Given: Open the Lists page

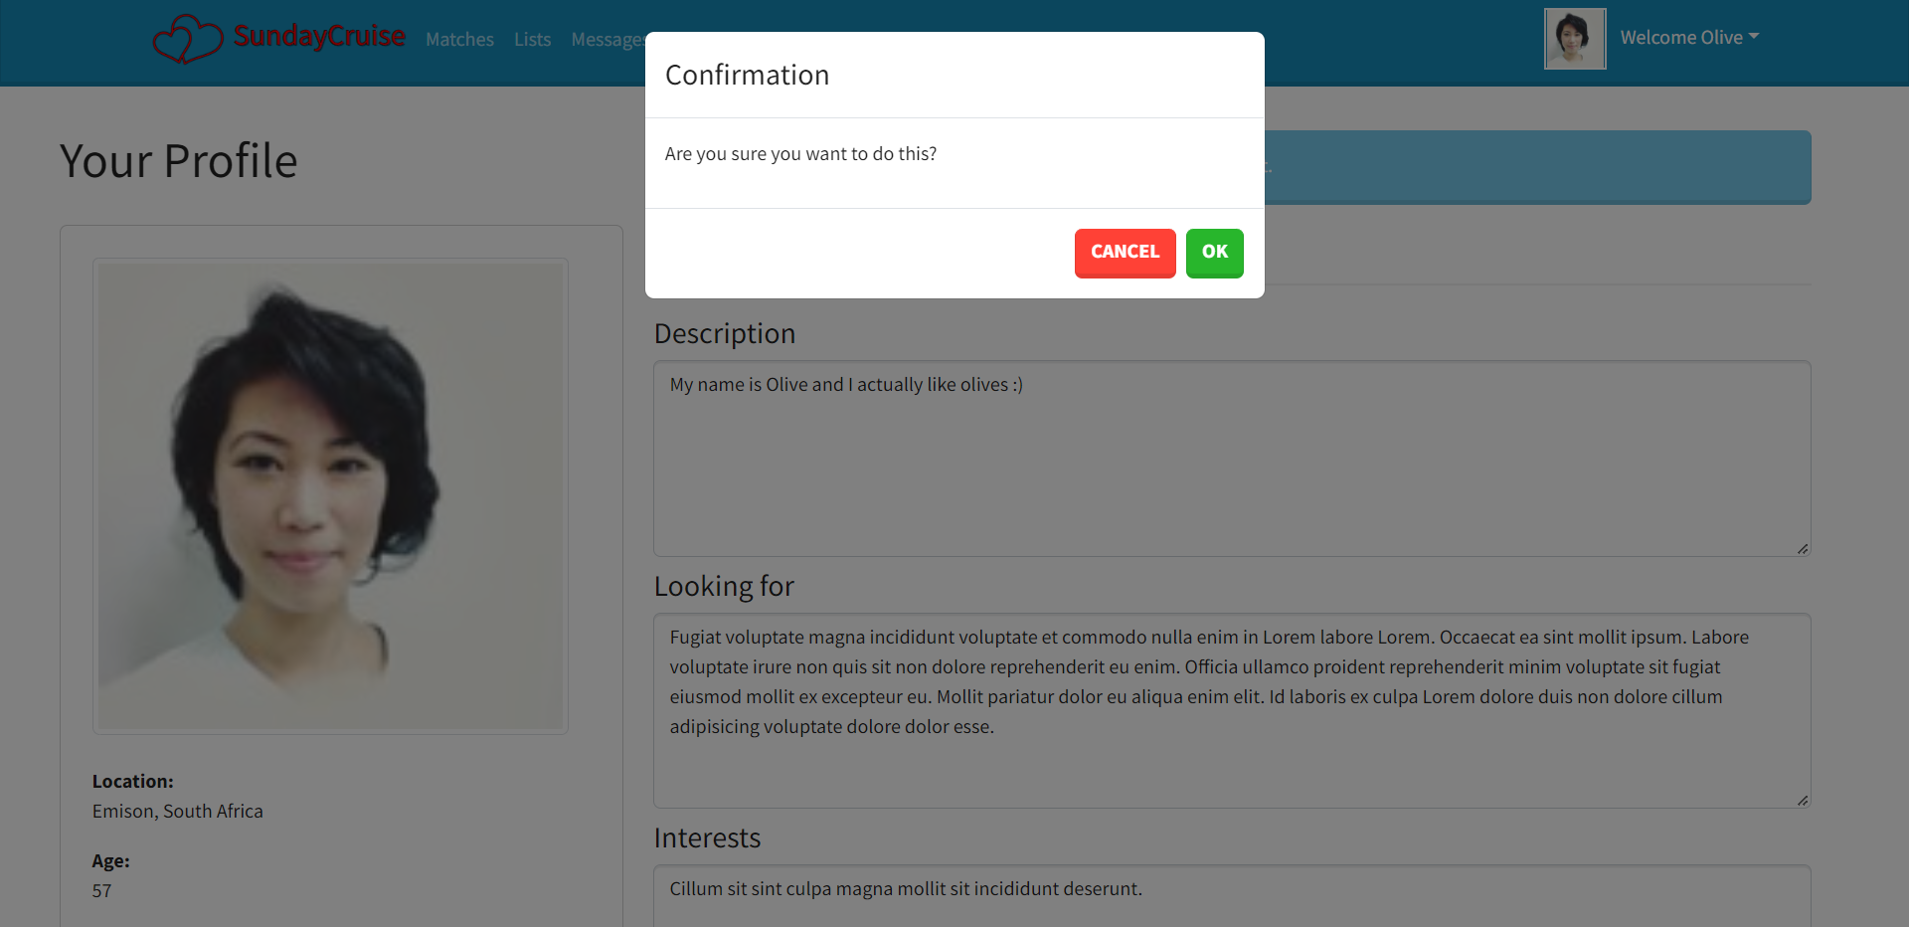Looking at the screenshot, I should pos(532,39).
